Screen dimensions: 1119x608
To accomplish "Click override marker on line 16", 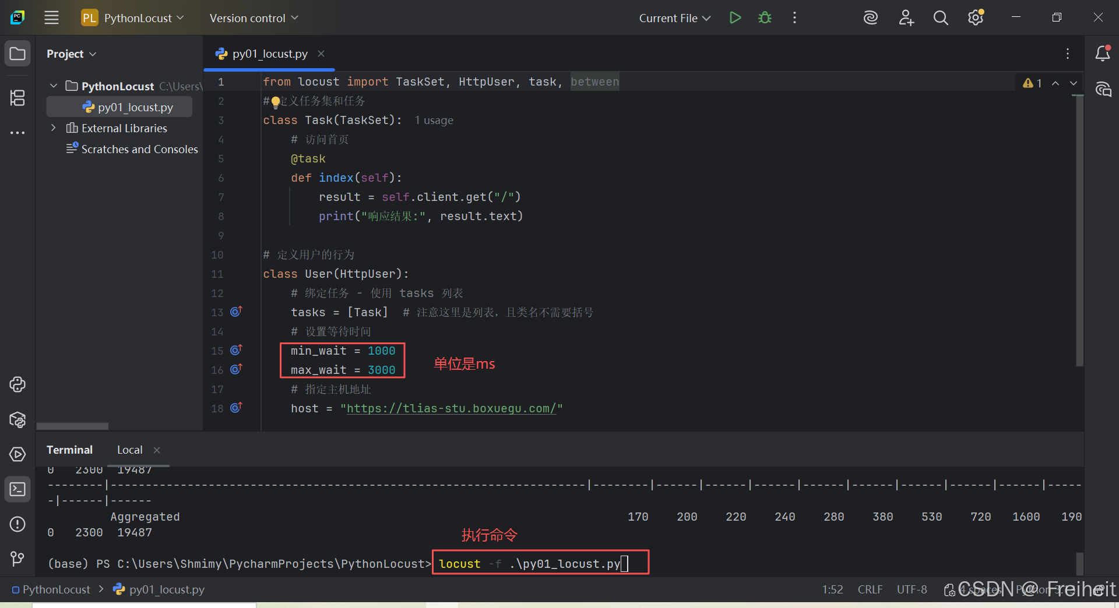I will point(236,369).
